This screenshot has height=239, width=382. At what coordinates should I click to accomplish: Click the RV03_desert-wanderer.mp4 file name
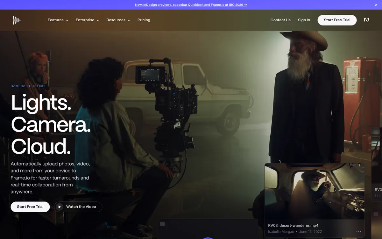click(293, 226)
